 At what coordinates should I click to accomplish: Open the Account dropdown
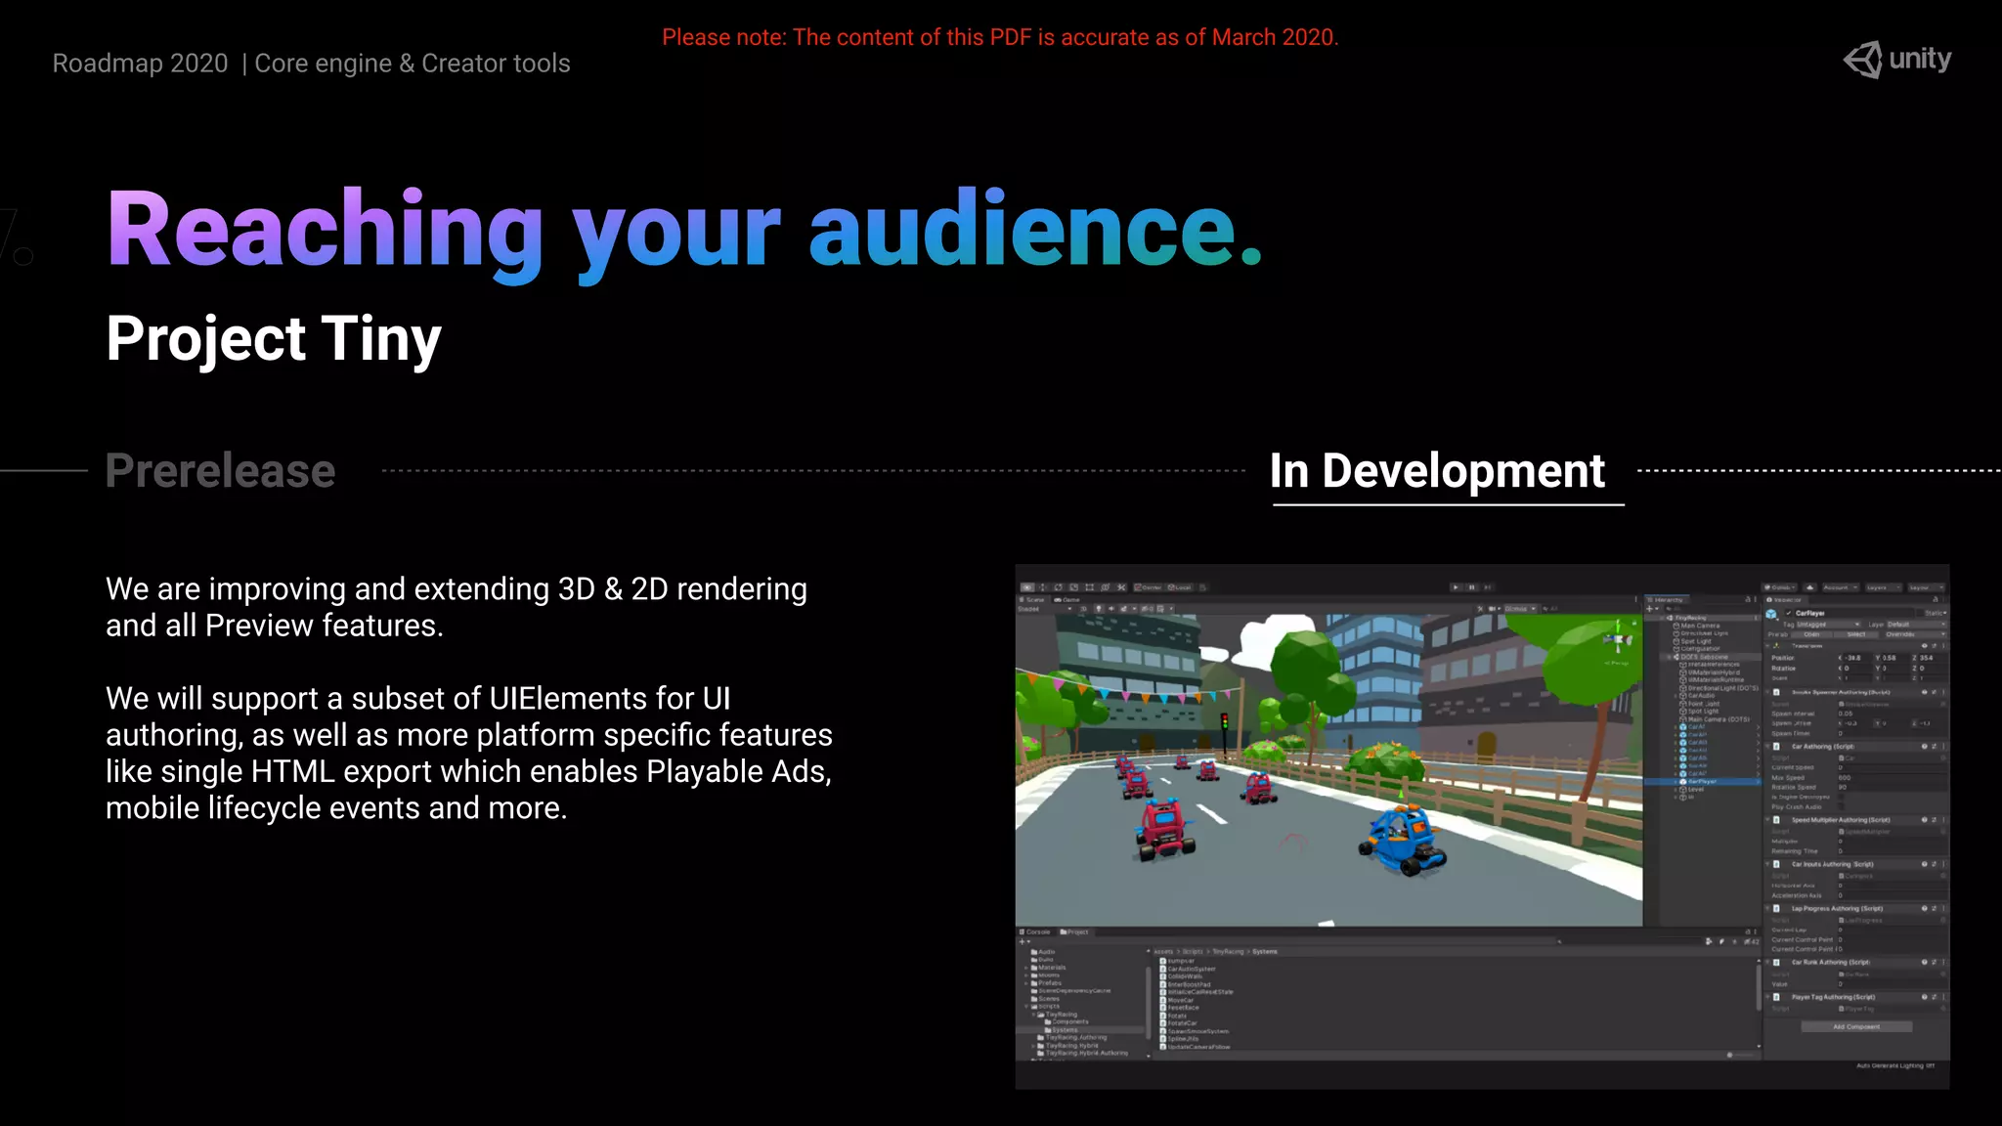tap(1841, 587)
